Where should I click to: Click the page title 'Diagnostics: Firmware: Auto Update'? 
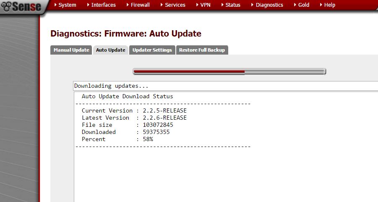126,34
